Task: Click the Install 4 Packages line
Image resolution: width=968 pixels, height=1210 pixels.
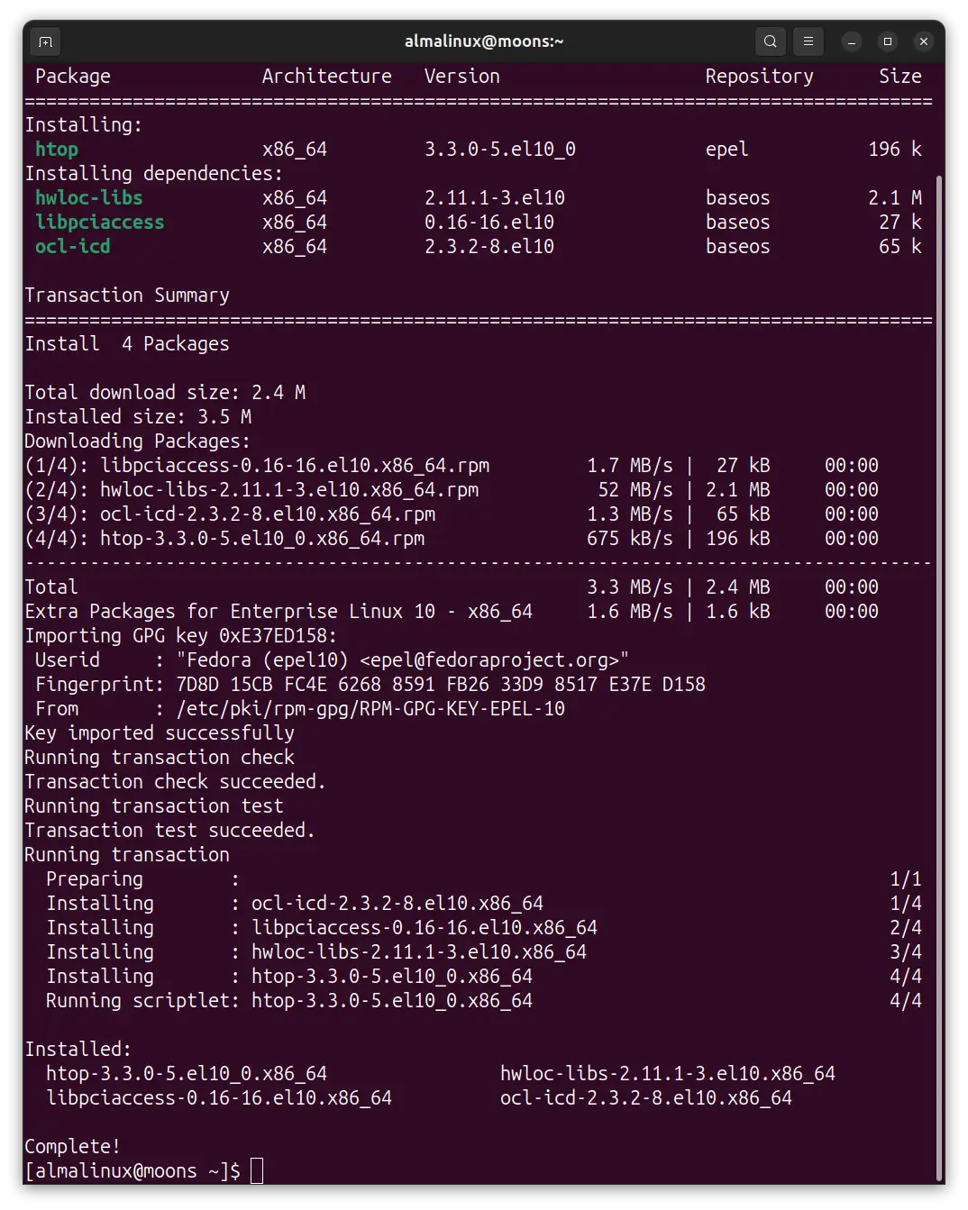Action: click(127, 344)
